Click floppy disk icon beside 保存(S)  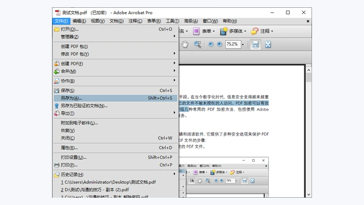(57, 91)
